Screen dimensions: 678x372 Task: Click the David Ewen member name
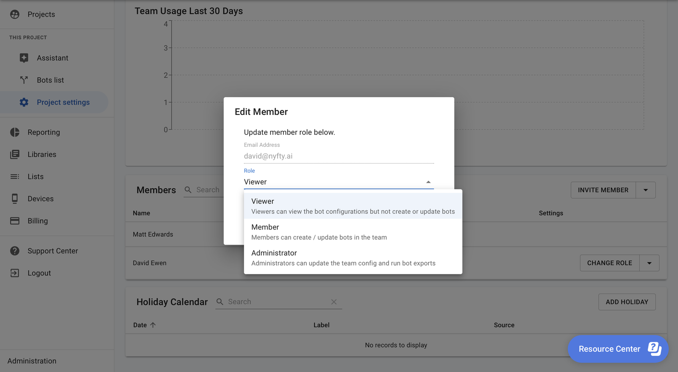tap(150, 263)
